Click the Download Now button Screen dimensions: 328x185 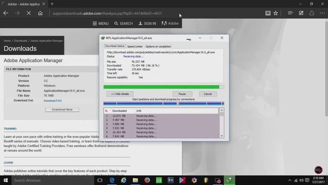[x=62, y=109]
